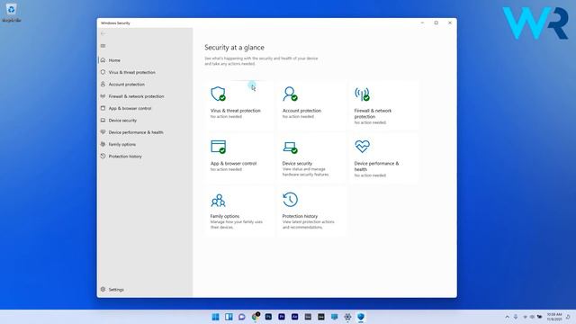Click Windows Security shield in taskbar
576x324 pixels.
click(x=361, y=317)
